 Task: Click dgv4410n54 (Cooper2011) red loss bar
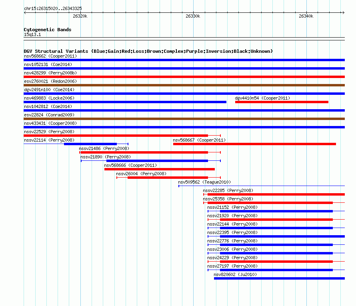tap(282, 102)
